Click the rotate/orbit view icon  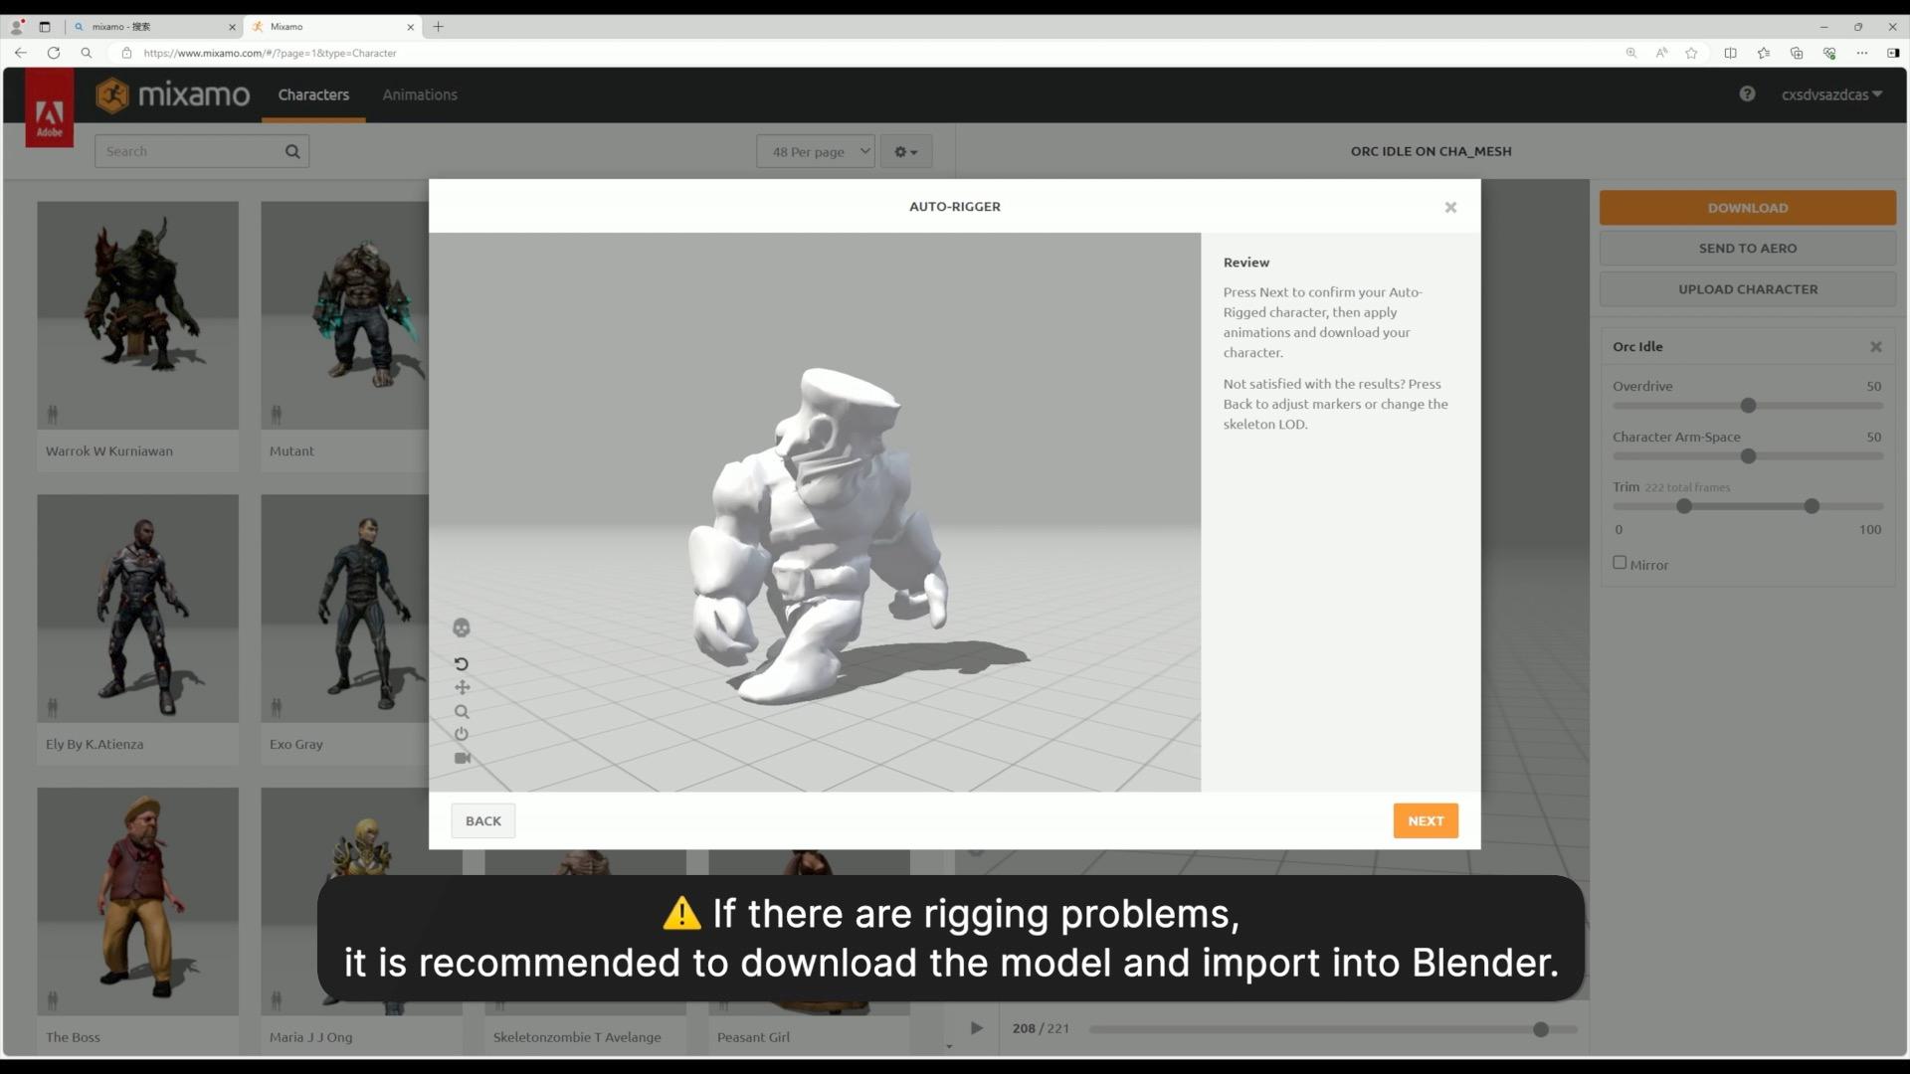(462, 663)
